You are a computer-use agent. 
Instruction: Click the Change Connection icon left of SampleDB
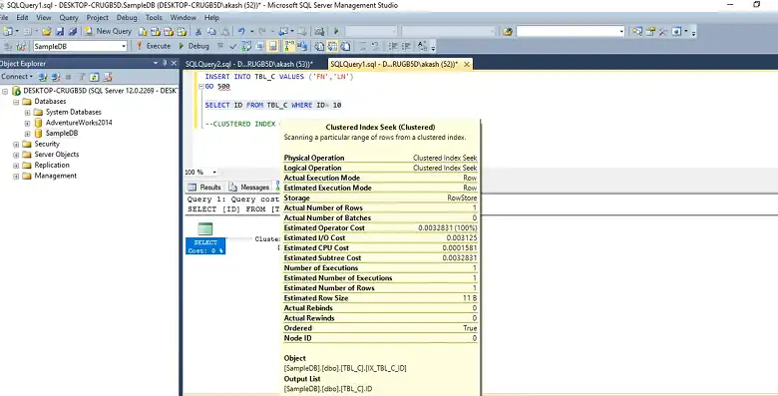click(21, 46)
